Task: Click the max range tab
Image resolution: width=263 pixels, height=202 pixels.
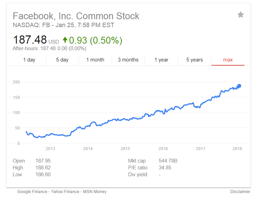Action: pyautogui.click(x=228, y=60)
